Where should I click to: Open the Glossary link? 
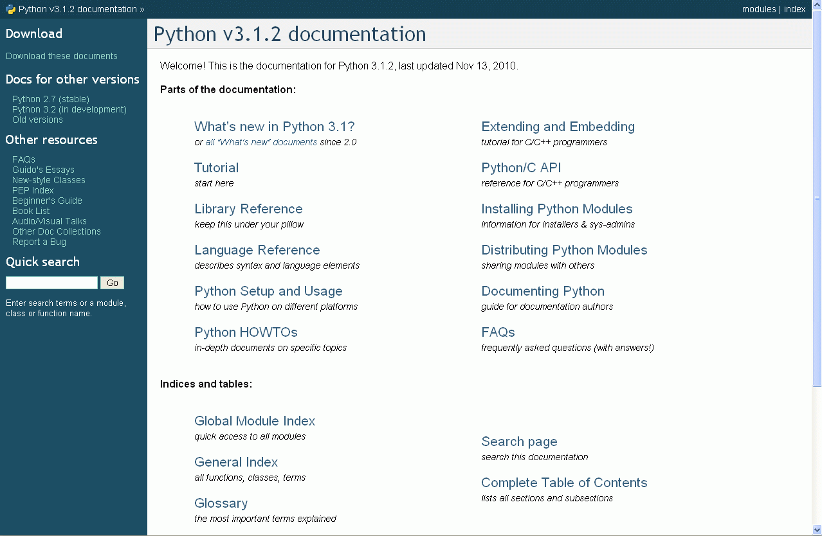coord(221,503)
